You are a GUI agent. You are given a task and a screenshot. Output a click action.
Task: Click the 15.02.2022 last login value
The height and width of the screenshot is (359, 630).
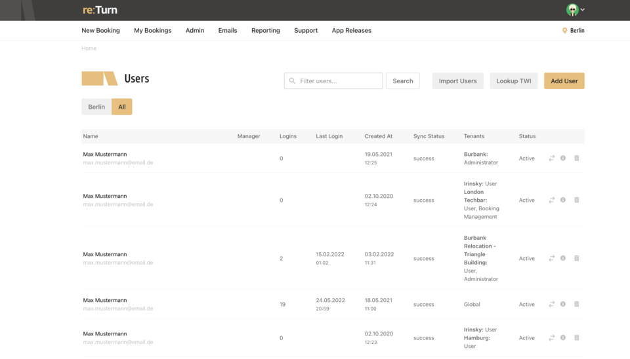pos(330,254)
